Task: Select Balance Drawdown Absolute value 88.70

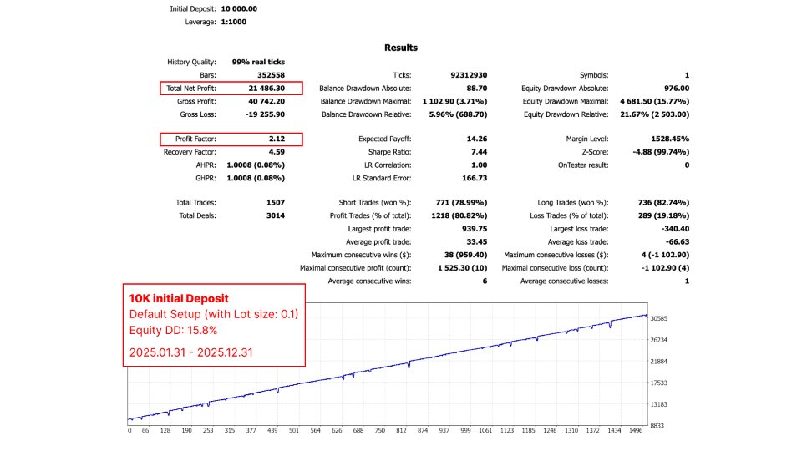Action: pos(477,89)
